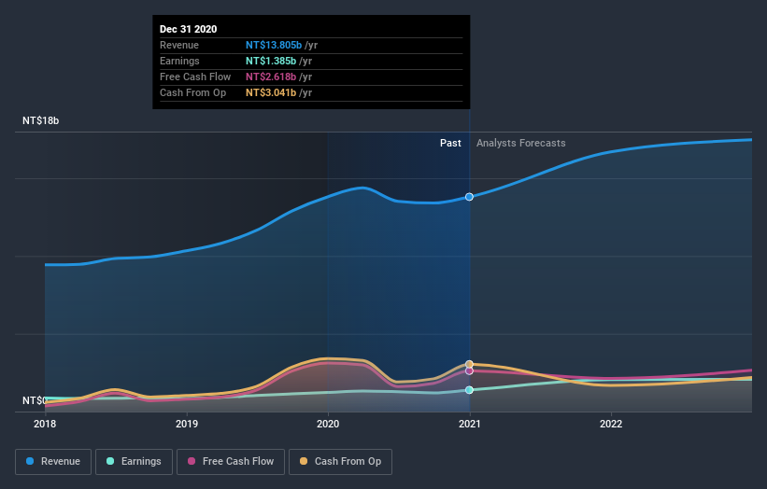Toggle the Free Cash Flow legend button
767x489 pixels.
click(231, 462)
